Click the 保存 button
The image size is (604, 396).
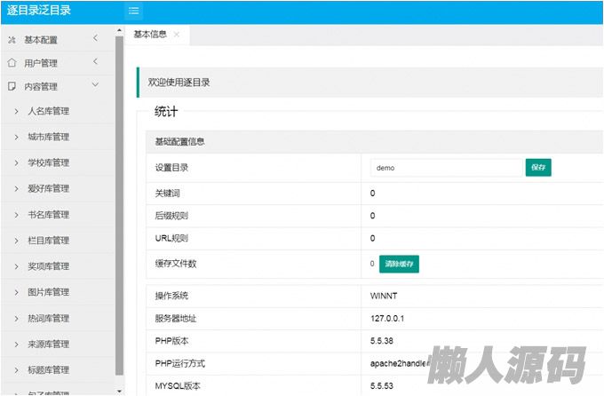click(x=538, y=167)
